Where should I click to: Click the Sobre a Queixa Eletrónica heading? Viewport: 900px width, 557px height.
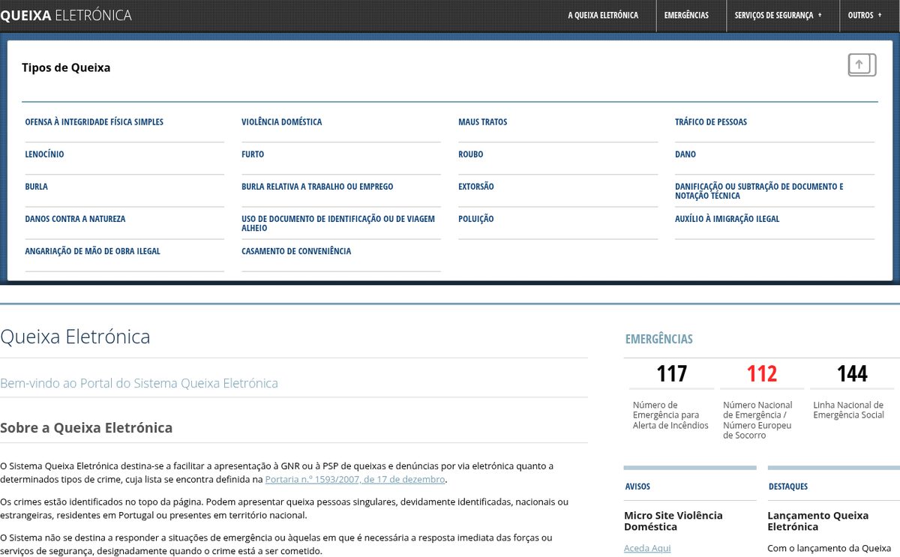click(86, 428)
